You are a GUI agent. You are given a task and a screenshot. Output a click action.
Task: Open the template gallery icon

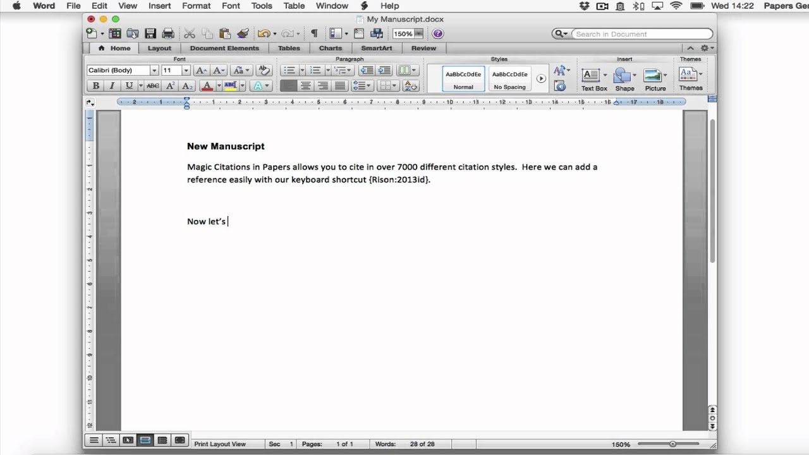click(x=115, y=33)
